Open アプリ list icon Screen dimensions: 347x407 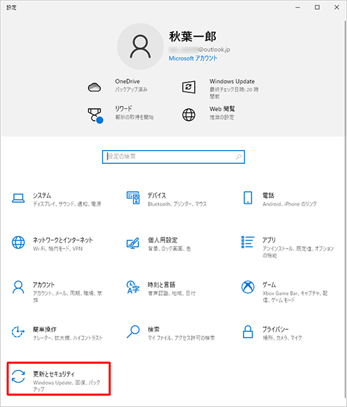(x=248, y=242)
